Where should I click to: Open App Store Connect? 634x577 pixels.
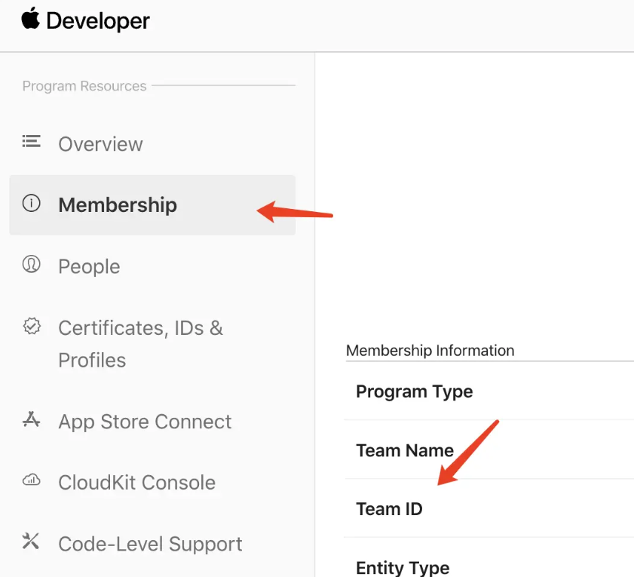tap(145, 422)
